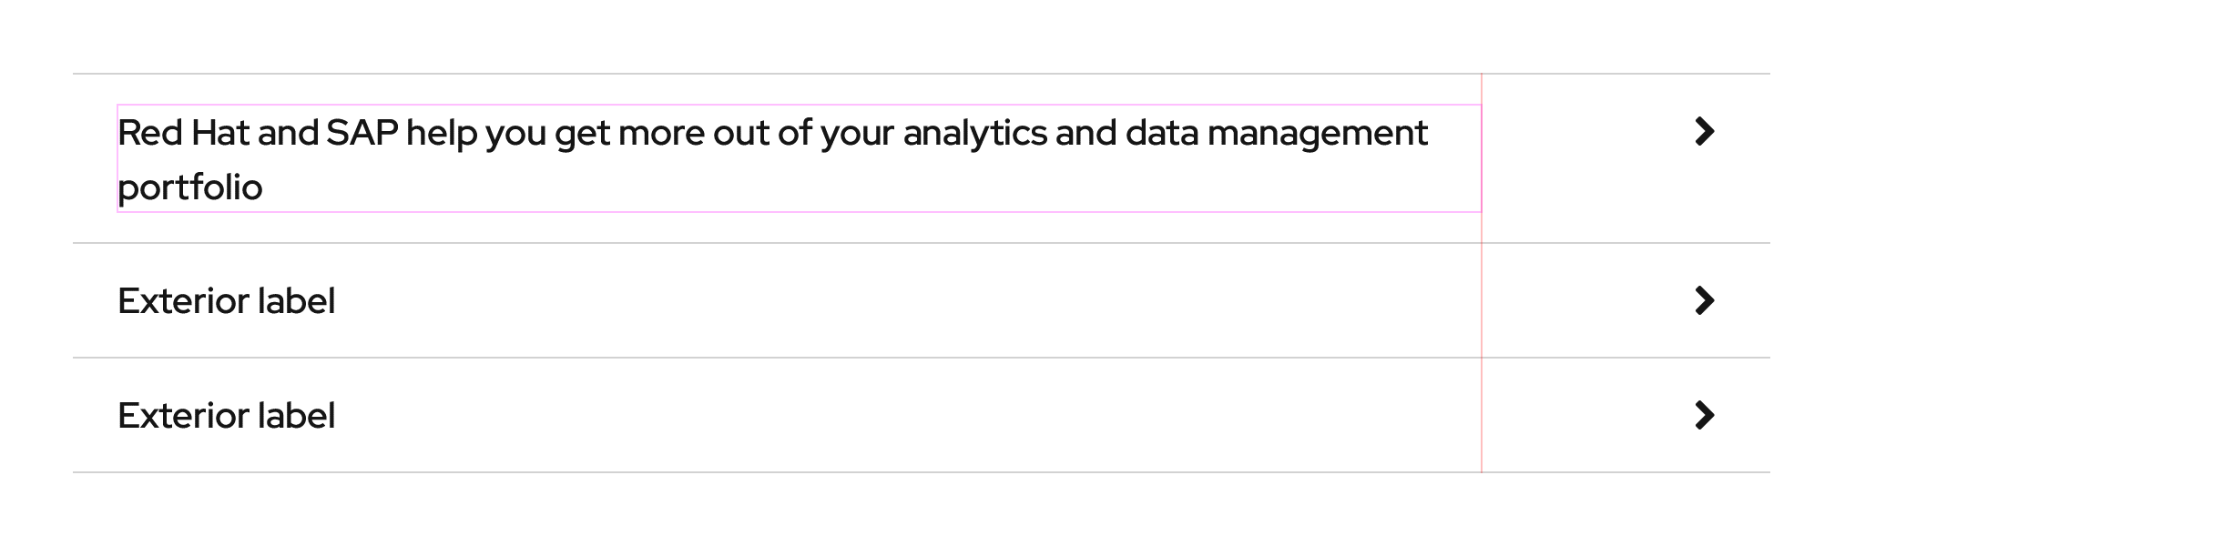Toggle the analytics and data management panel

coord(772,158)
